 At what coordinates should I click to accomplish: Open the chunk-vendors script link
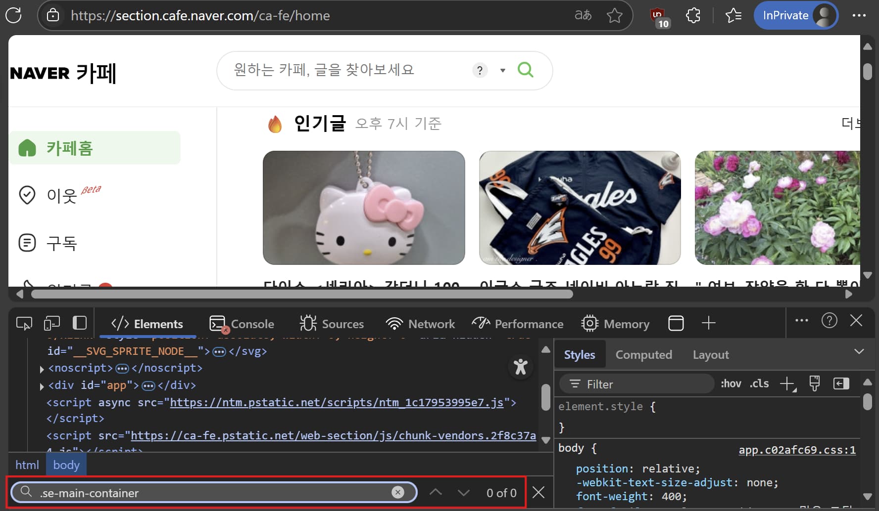[333, 435]
